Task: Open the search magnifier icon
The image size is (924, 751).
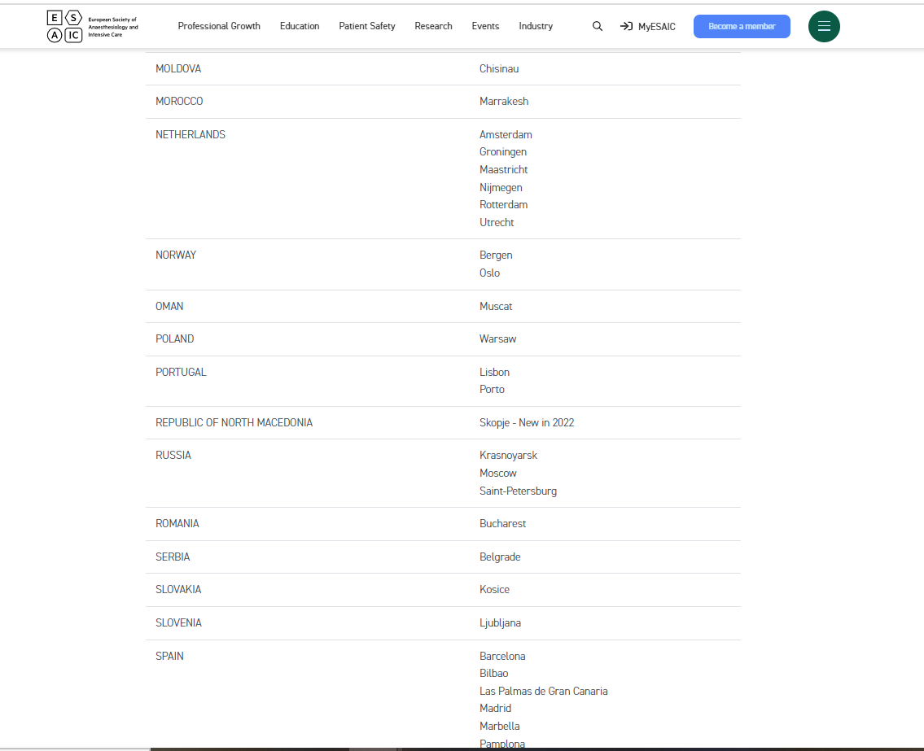Action: tap(597, 27)
